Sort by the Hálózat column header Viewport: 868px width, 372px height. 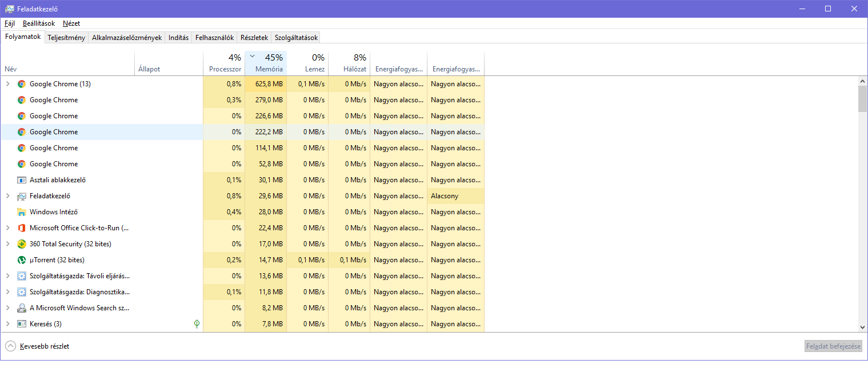(x=349, y=63)
